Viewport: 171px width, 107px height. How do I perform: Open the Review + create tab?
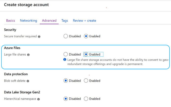[x=85, y=21]
